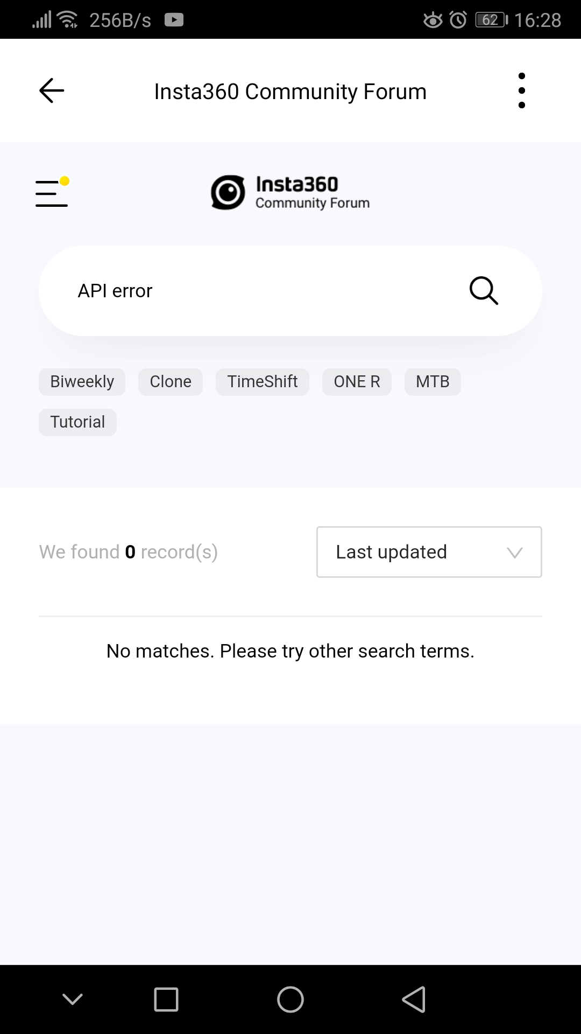This screenshot has width=581, height=1034.
Task: Expand the Last updated sort dropdown
Action: (x=429, y=552)
